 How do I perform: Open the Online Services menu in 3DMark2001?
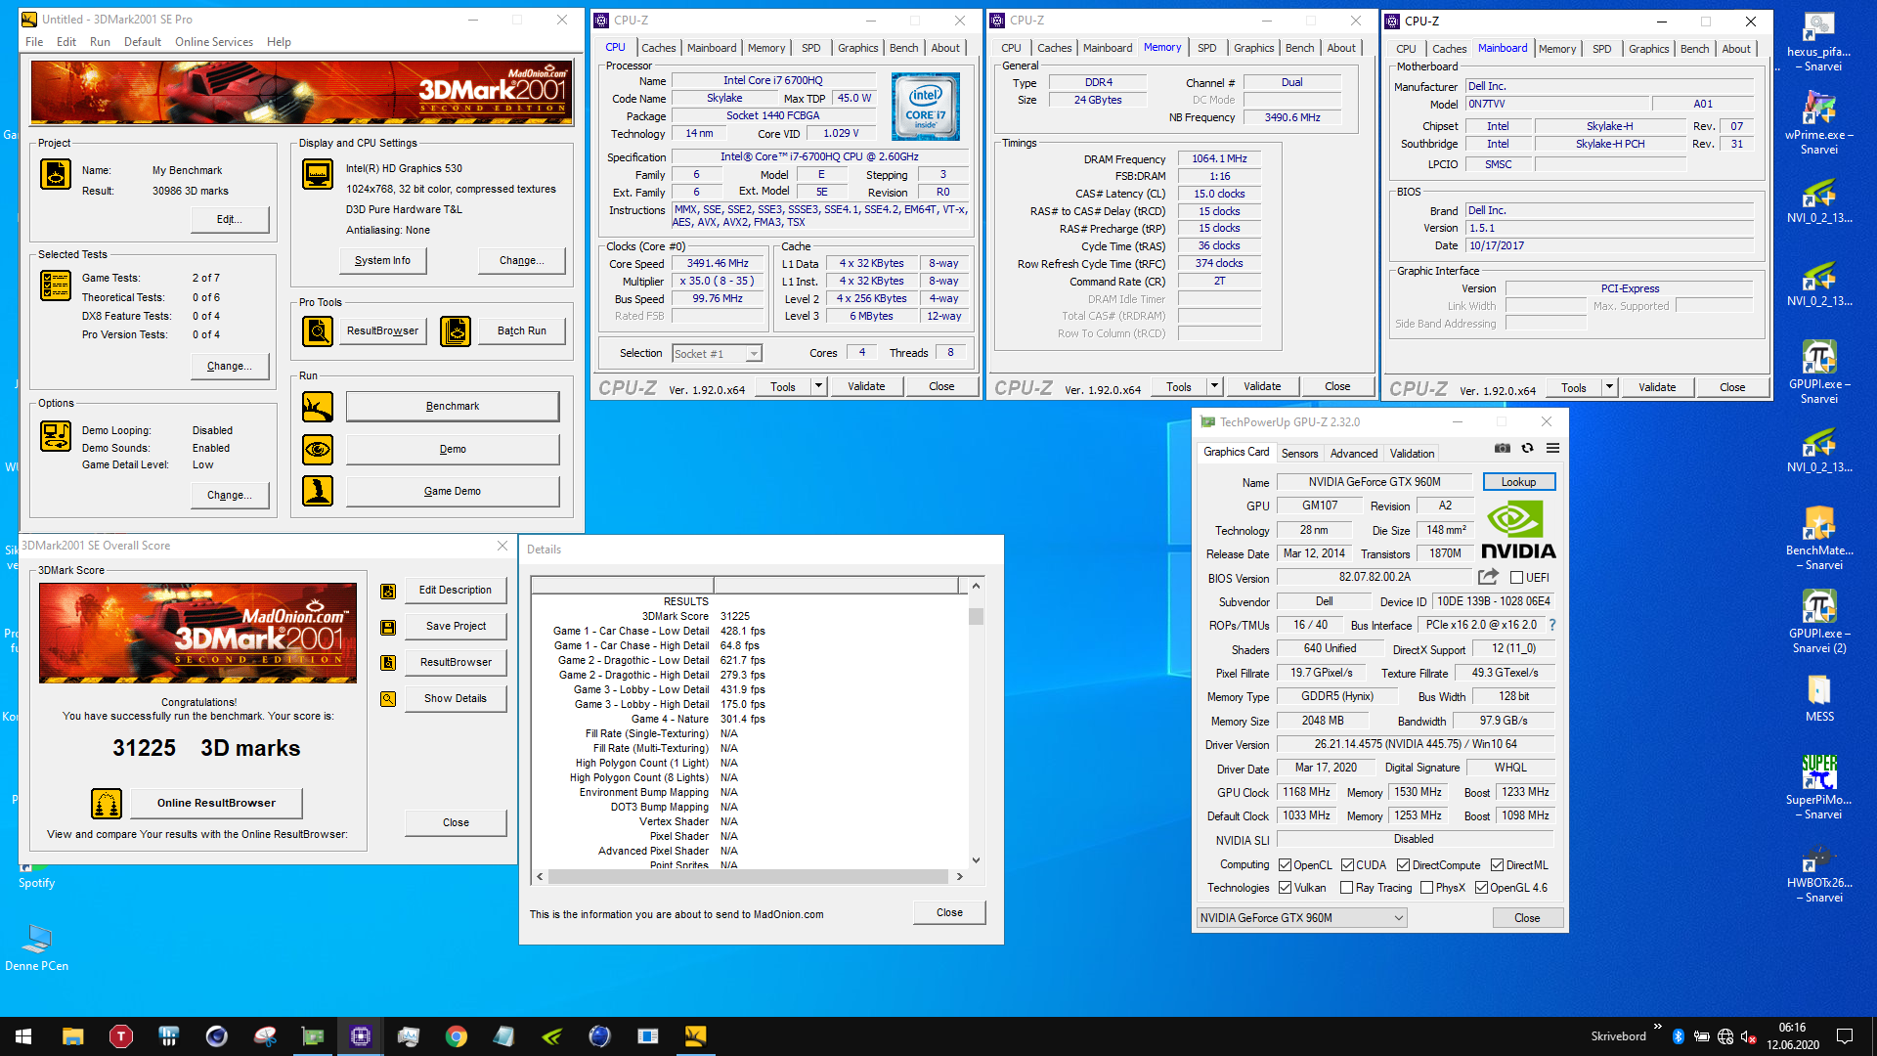click(x=213, y=42)
